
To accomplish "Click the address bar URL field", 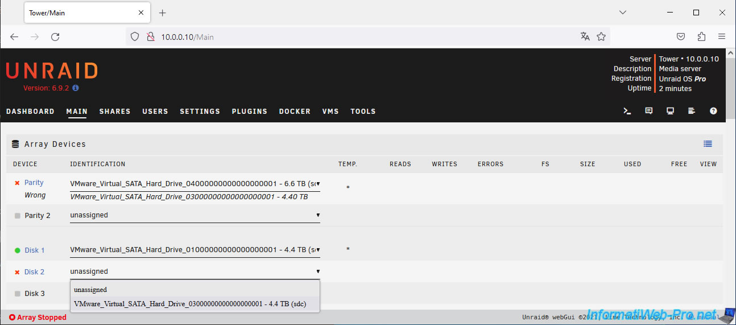I will (364, 37).
